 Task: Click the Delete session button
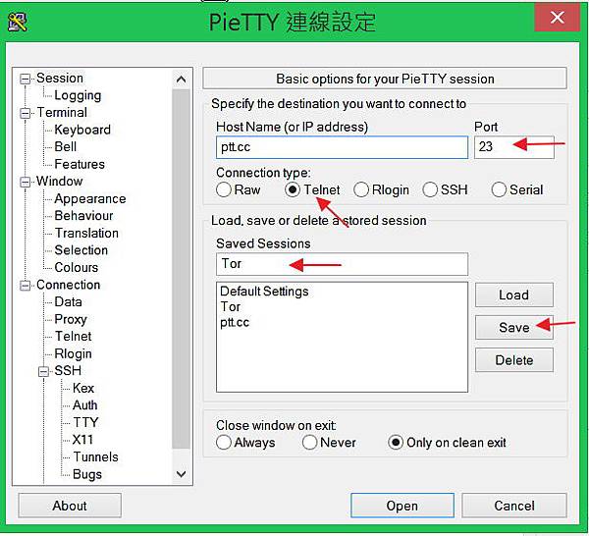pyautogui.click(x=513, y=360)
